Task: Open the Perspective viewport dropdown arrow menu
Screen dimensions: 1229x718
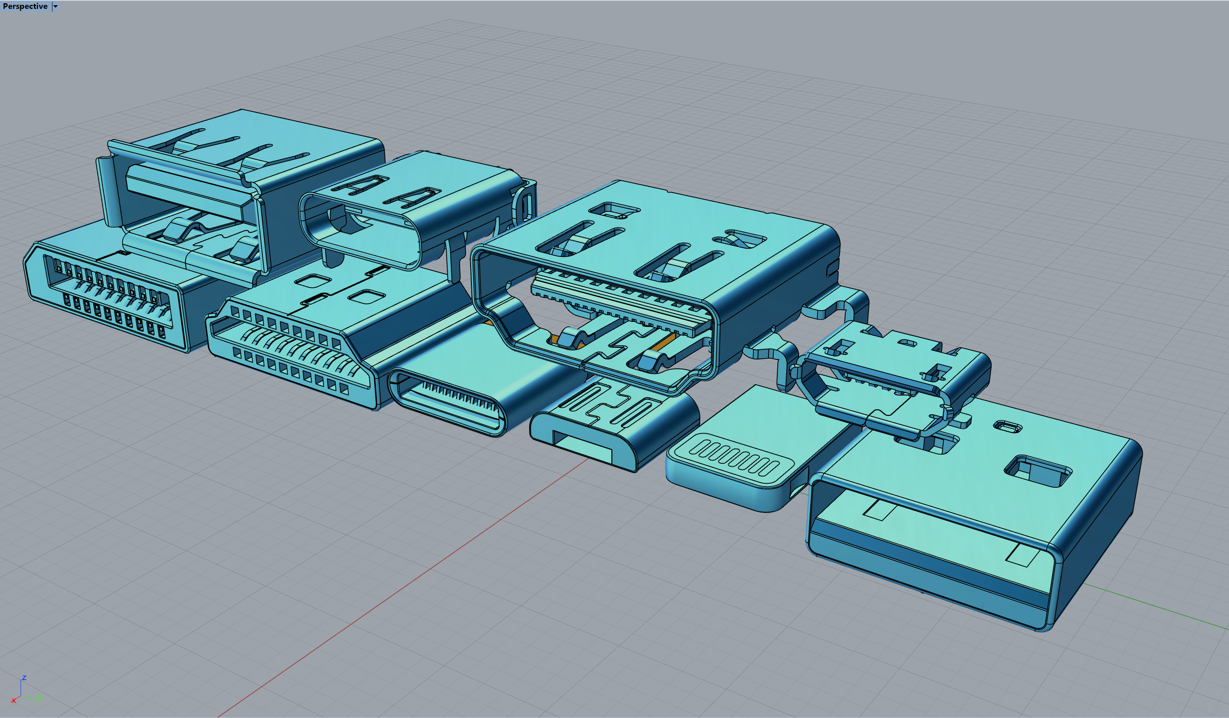Action: (55, 6)
